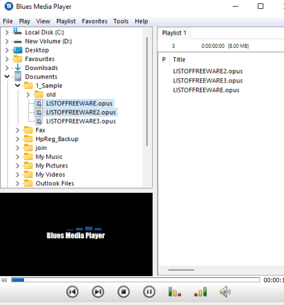The height and width of the screenshot is (305, 284).
Task: Select LISTOFFREEWARE3.opus in the folder tree
Action: point(81,122)
